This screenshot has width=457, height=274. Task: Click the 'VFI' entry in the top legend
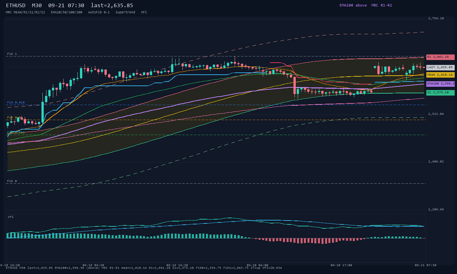(144, 12)
